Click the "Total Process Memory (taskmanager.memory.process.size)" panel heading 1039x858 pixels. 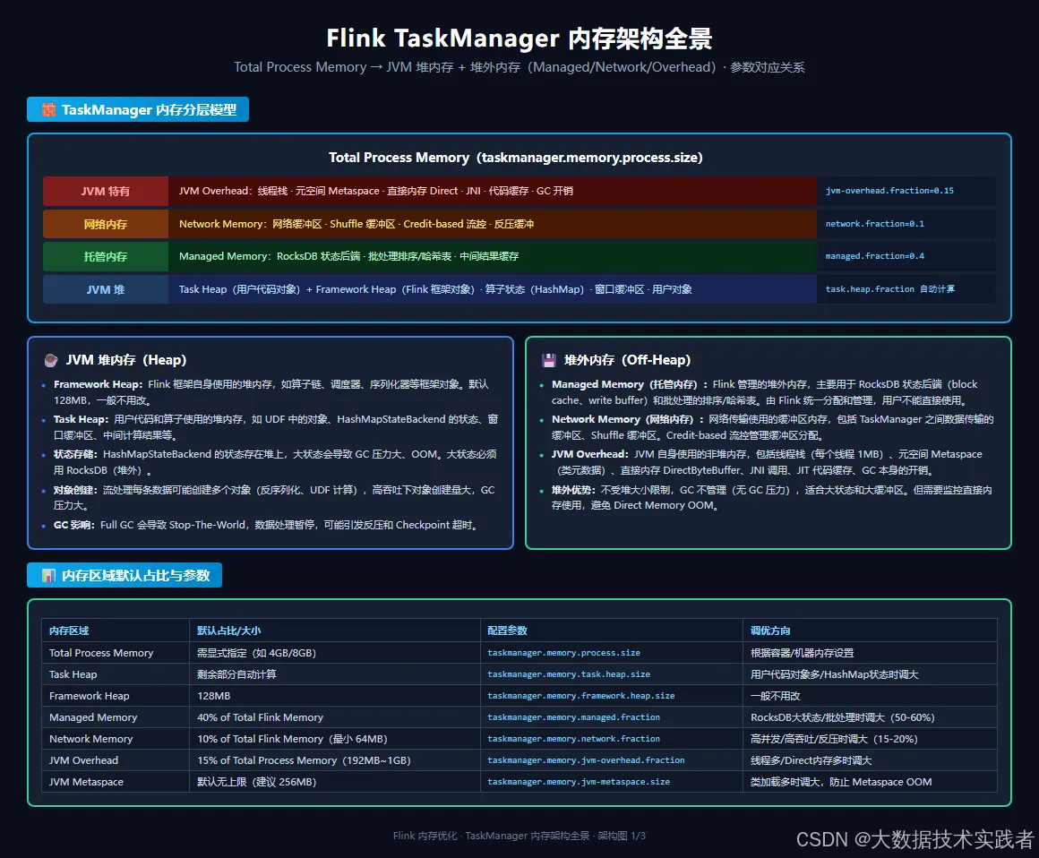516,158
